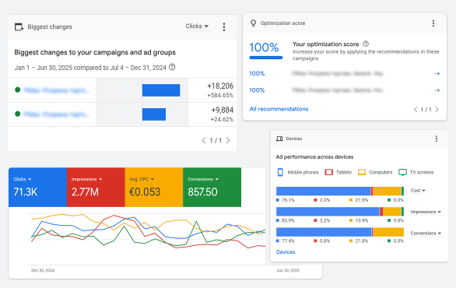Open the Impressions dropdown in Devices card
This screenshot has height=288, width=456.
pos(426,212)
